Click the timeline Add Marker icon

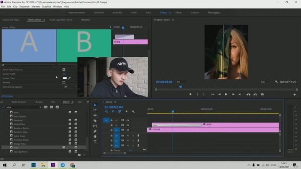click(x=127, y=111)
